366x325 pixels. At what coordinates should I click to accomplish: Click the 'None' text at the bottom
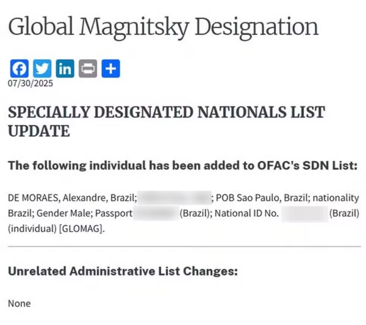(x=19, y=303)
